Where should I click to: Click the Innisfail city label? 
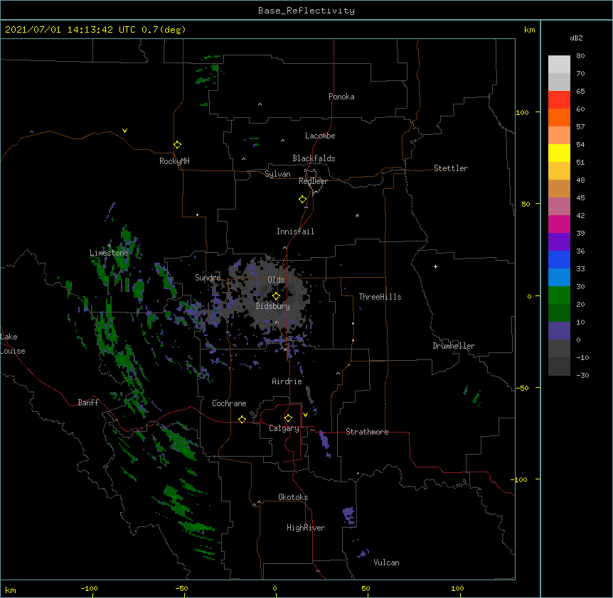(295, 232)
